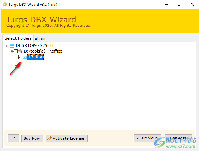
Task: Click the Buy Now button
Action: tap(32, 138)
